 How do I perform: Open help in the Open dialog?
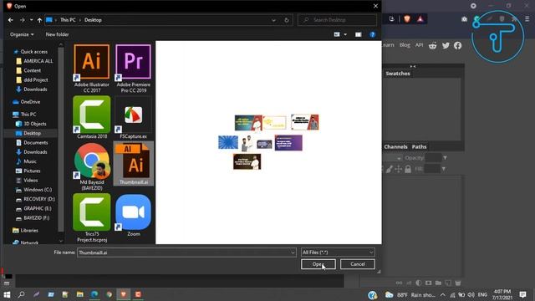pos(373,34)
